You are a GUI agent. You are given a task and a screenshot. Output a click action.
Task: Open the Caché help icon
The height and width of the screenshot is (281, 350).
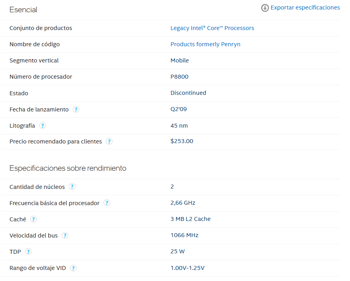(34, 219)
